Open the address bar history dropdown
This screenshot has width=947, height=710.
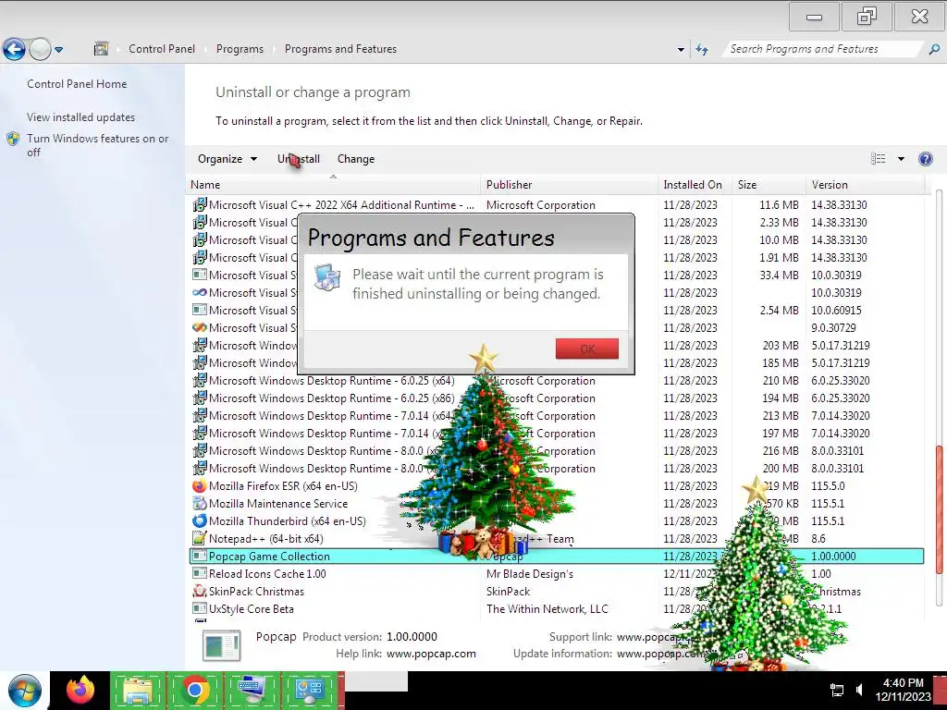click(x=681, y=50)
